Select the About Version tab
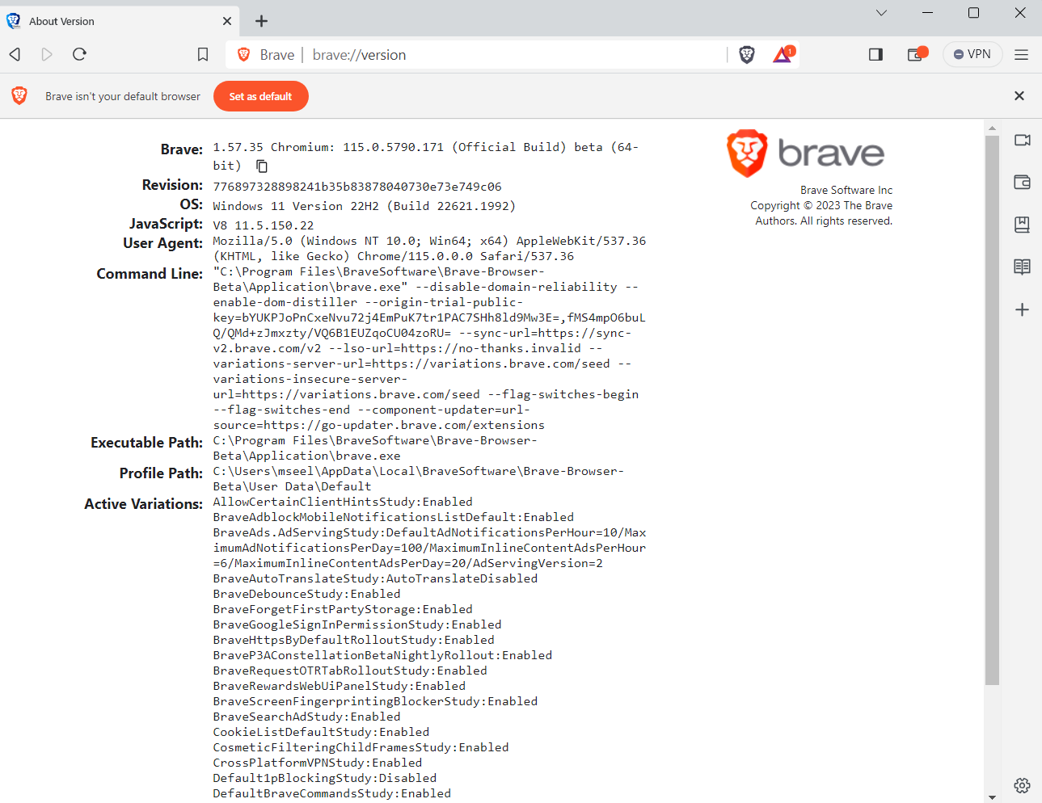Image resolution: width=1042 pixels, height=803 pixels. (x=121, y=21)
